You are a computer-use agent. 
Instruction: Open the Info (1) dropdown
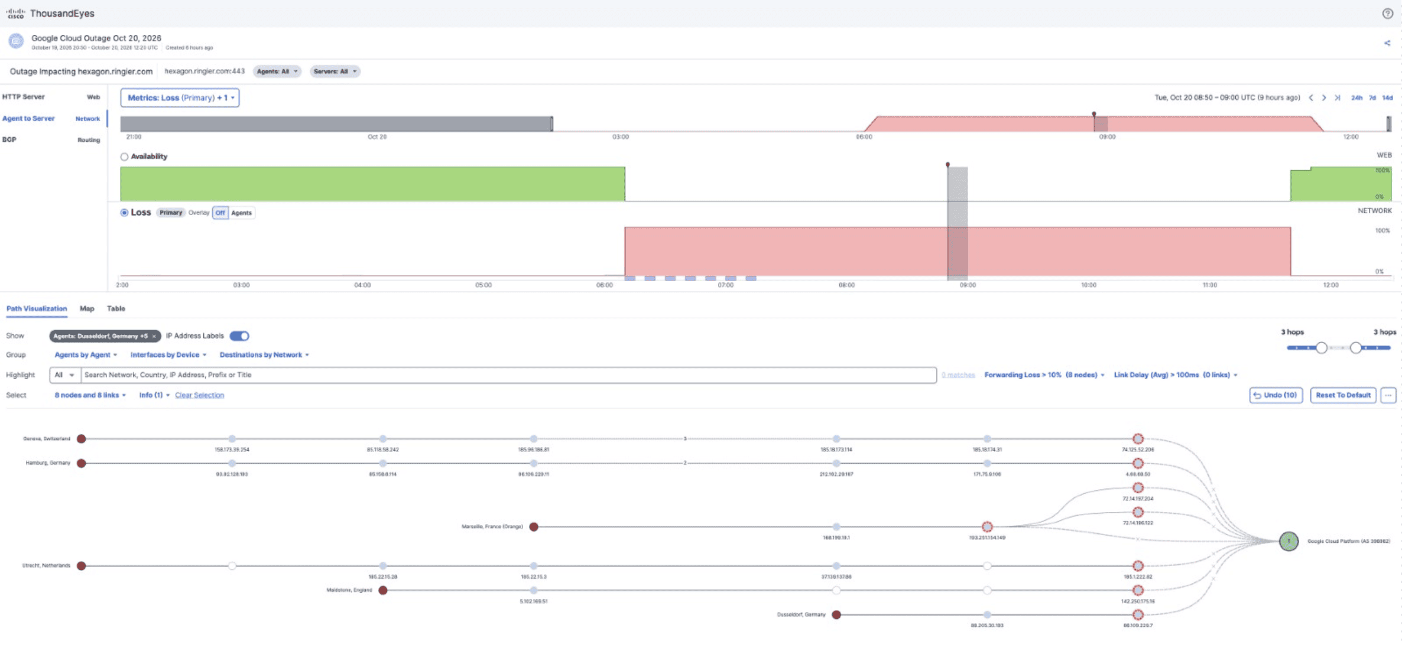(x=154, y=395)
